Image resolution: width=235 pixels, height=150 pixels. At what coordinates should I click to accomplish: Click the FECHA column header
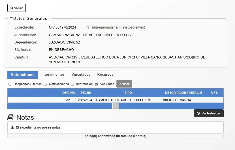tap(86, 93)
